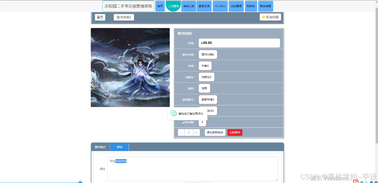Screen dimensions: 378x183
Task: Click the quantity input showing 1
Action: point(189,133)
